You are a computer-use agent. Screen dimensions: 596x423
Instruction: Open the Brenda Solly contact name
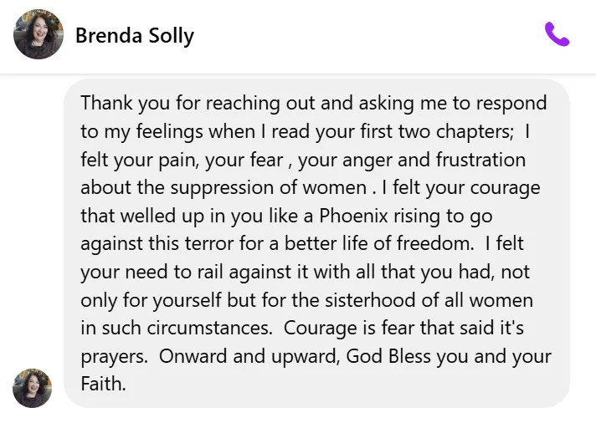point(134,35)
